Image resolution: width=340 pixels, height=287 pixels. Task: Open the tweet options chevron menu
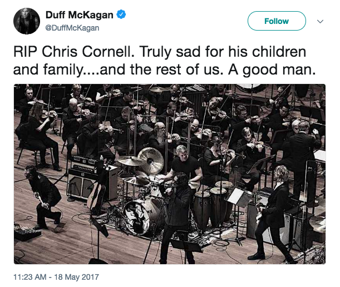[321, 22]
